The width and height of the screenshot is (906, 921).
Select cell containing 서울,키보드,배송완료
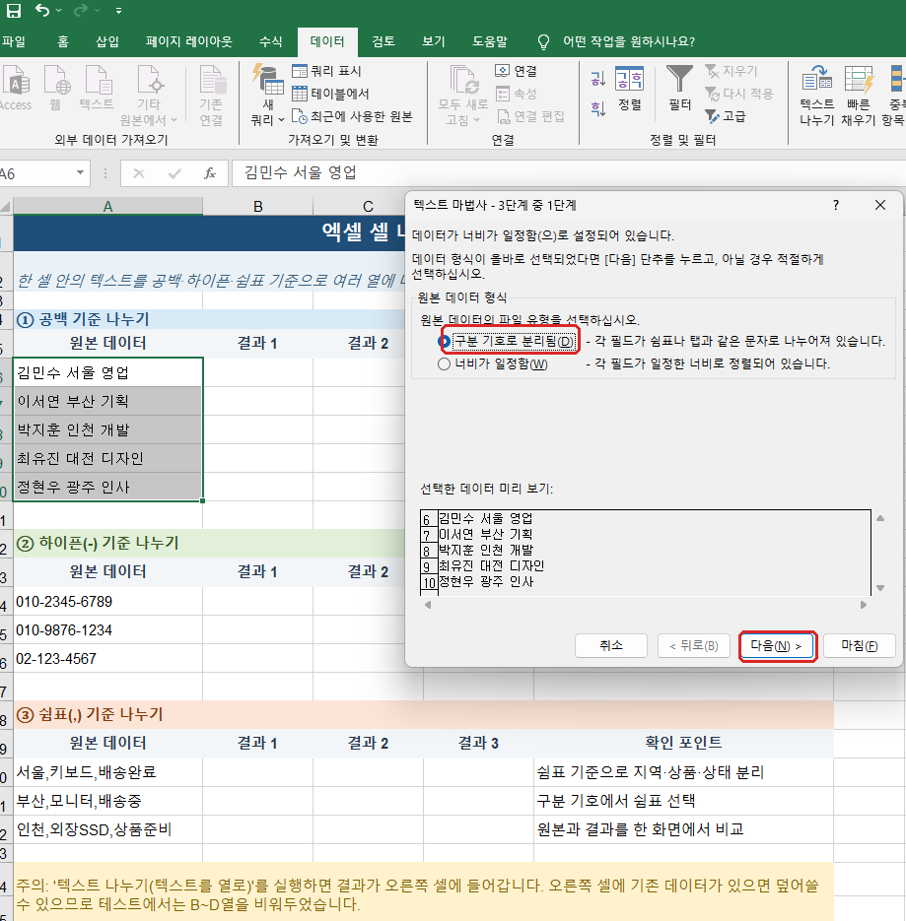pos(107,772)
